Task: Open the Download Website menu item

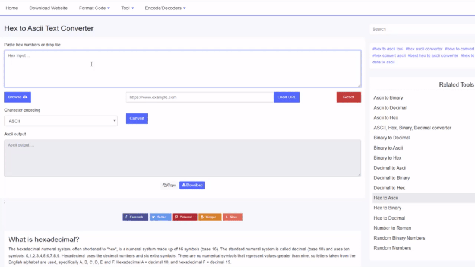Action: pyautogui.click(x=48, y=8)
